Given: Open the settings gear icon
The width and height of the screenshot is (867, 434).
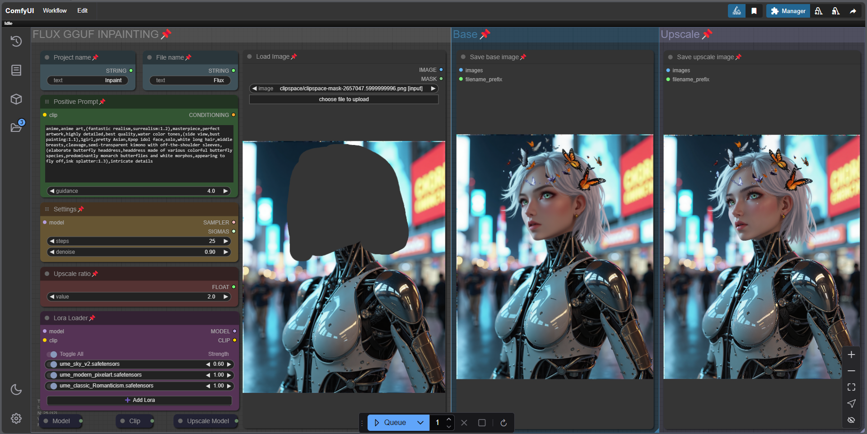Looking at the screenshot, I should click(x=16, y=419).
